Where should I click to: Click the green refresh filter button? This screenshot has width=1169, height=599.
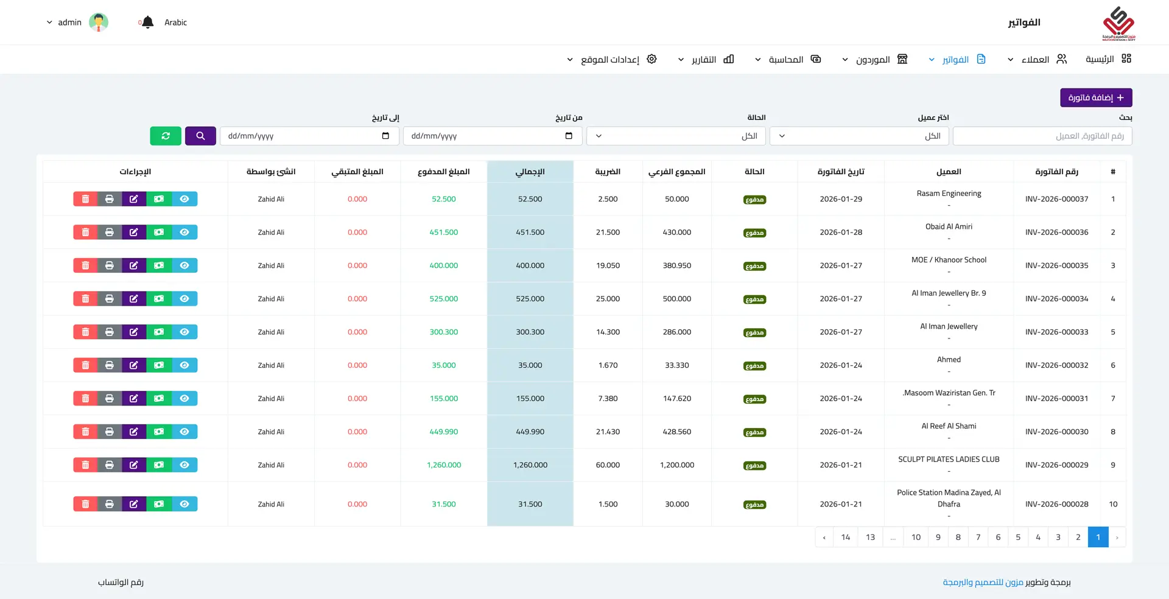tap(166, 136)
